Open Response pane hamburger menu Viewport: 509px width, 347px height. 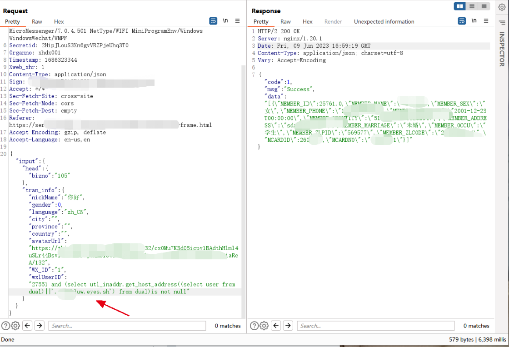pyautogui.click(x=486, y=21)
